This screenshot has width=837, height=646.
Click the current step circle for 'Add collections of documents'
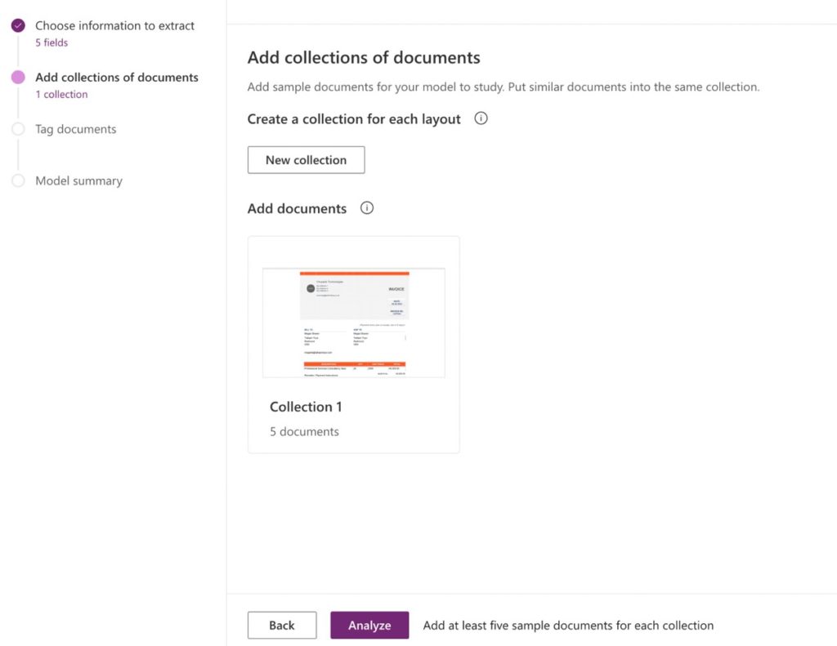coord(18,77)
